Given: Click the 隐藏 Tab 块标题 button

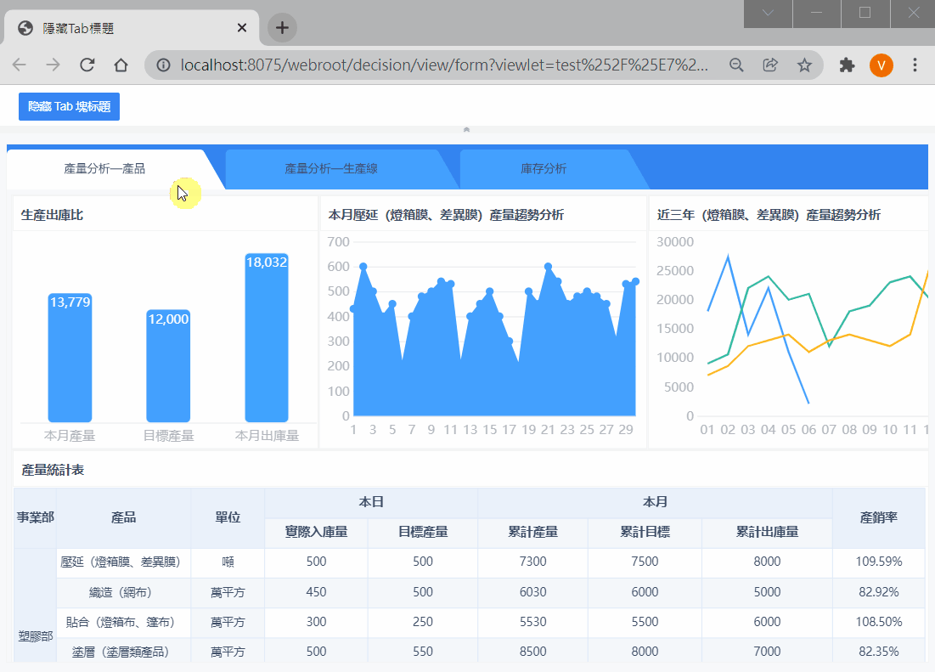Looking at the screenshot, I should click(69, 106).
